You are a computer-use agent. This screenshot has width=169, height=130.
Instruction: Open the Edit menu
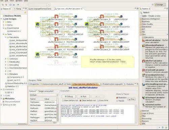[x=6, y=1]
